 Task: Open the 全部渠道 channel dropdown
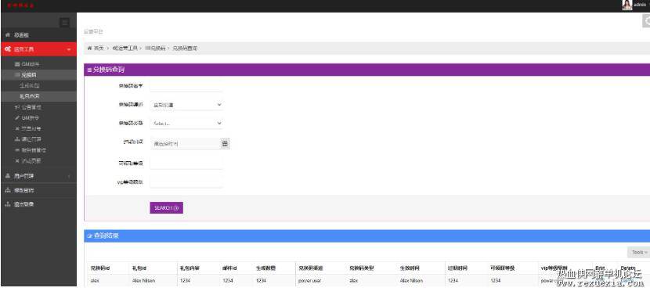pos(186,105)
